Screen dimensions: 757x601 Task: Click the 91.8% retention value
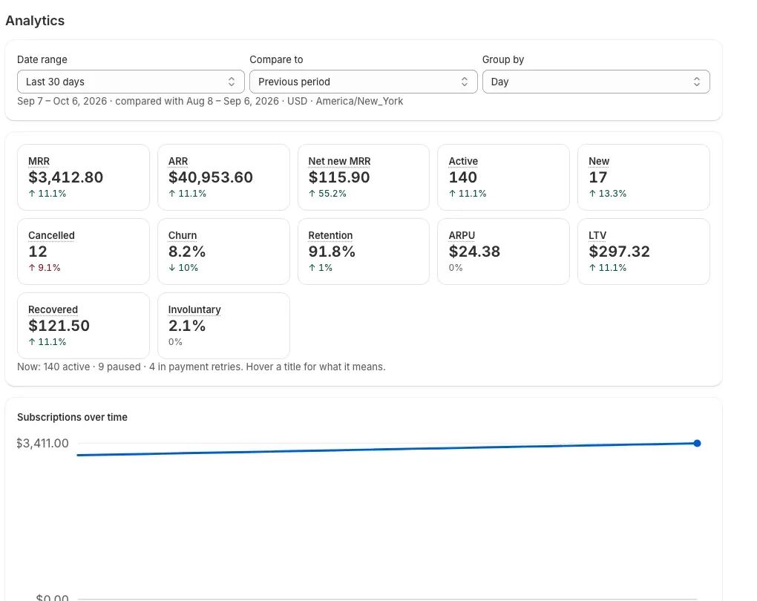coord(332,252)
